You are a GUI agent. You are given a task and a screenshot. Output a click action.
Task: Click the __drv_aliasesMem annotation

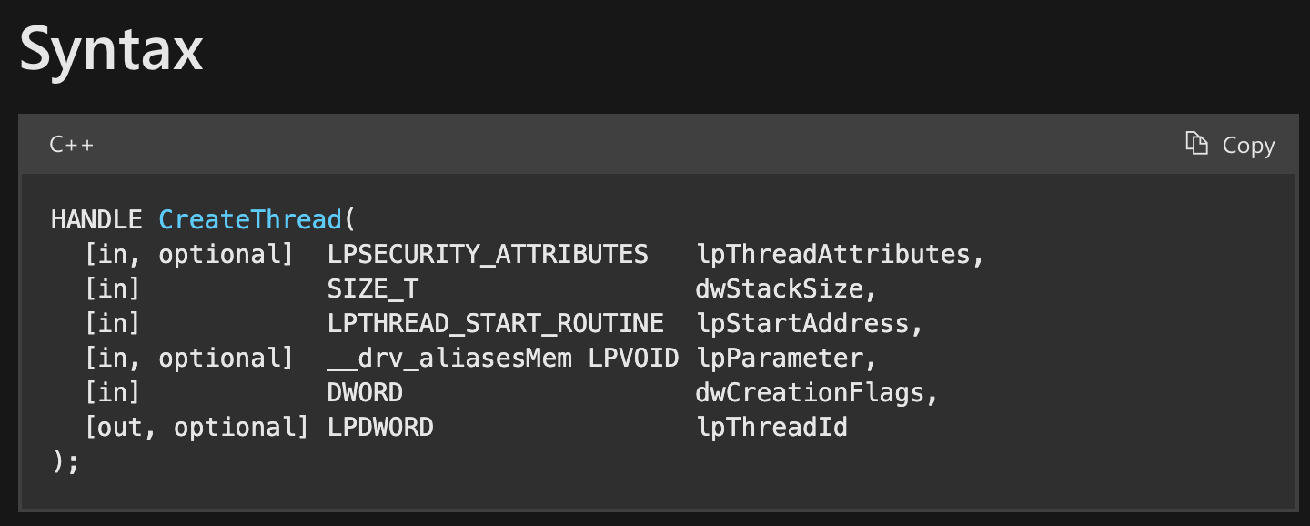(x=449, y=359)
